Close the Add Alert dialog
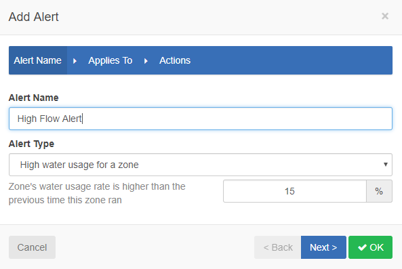This screenshot has width=402, height=269. click(x=385, y=16)
